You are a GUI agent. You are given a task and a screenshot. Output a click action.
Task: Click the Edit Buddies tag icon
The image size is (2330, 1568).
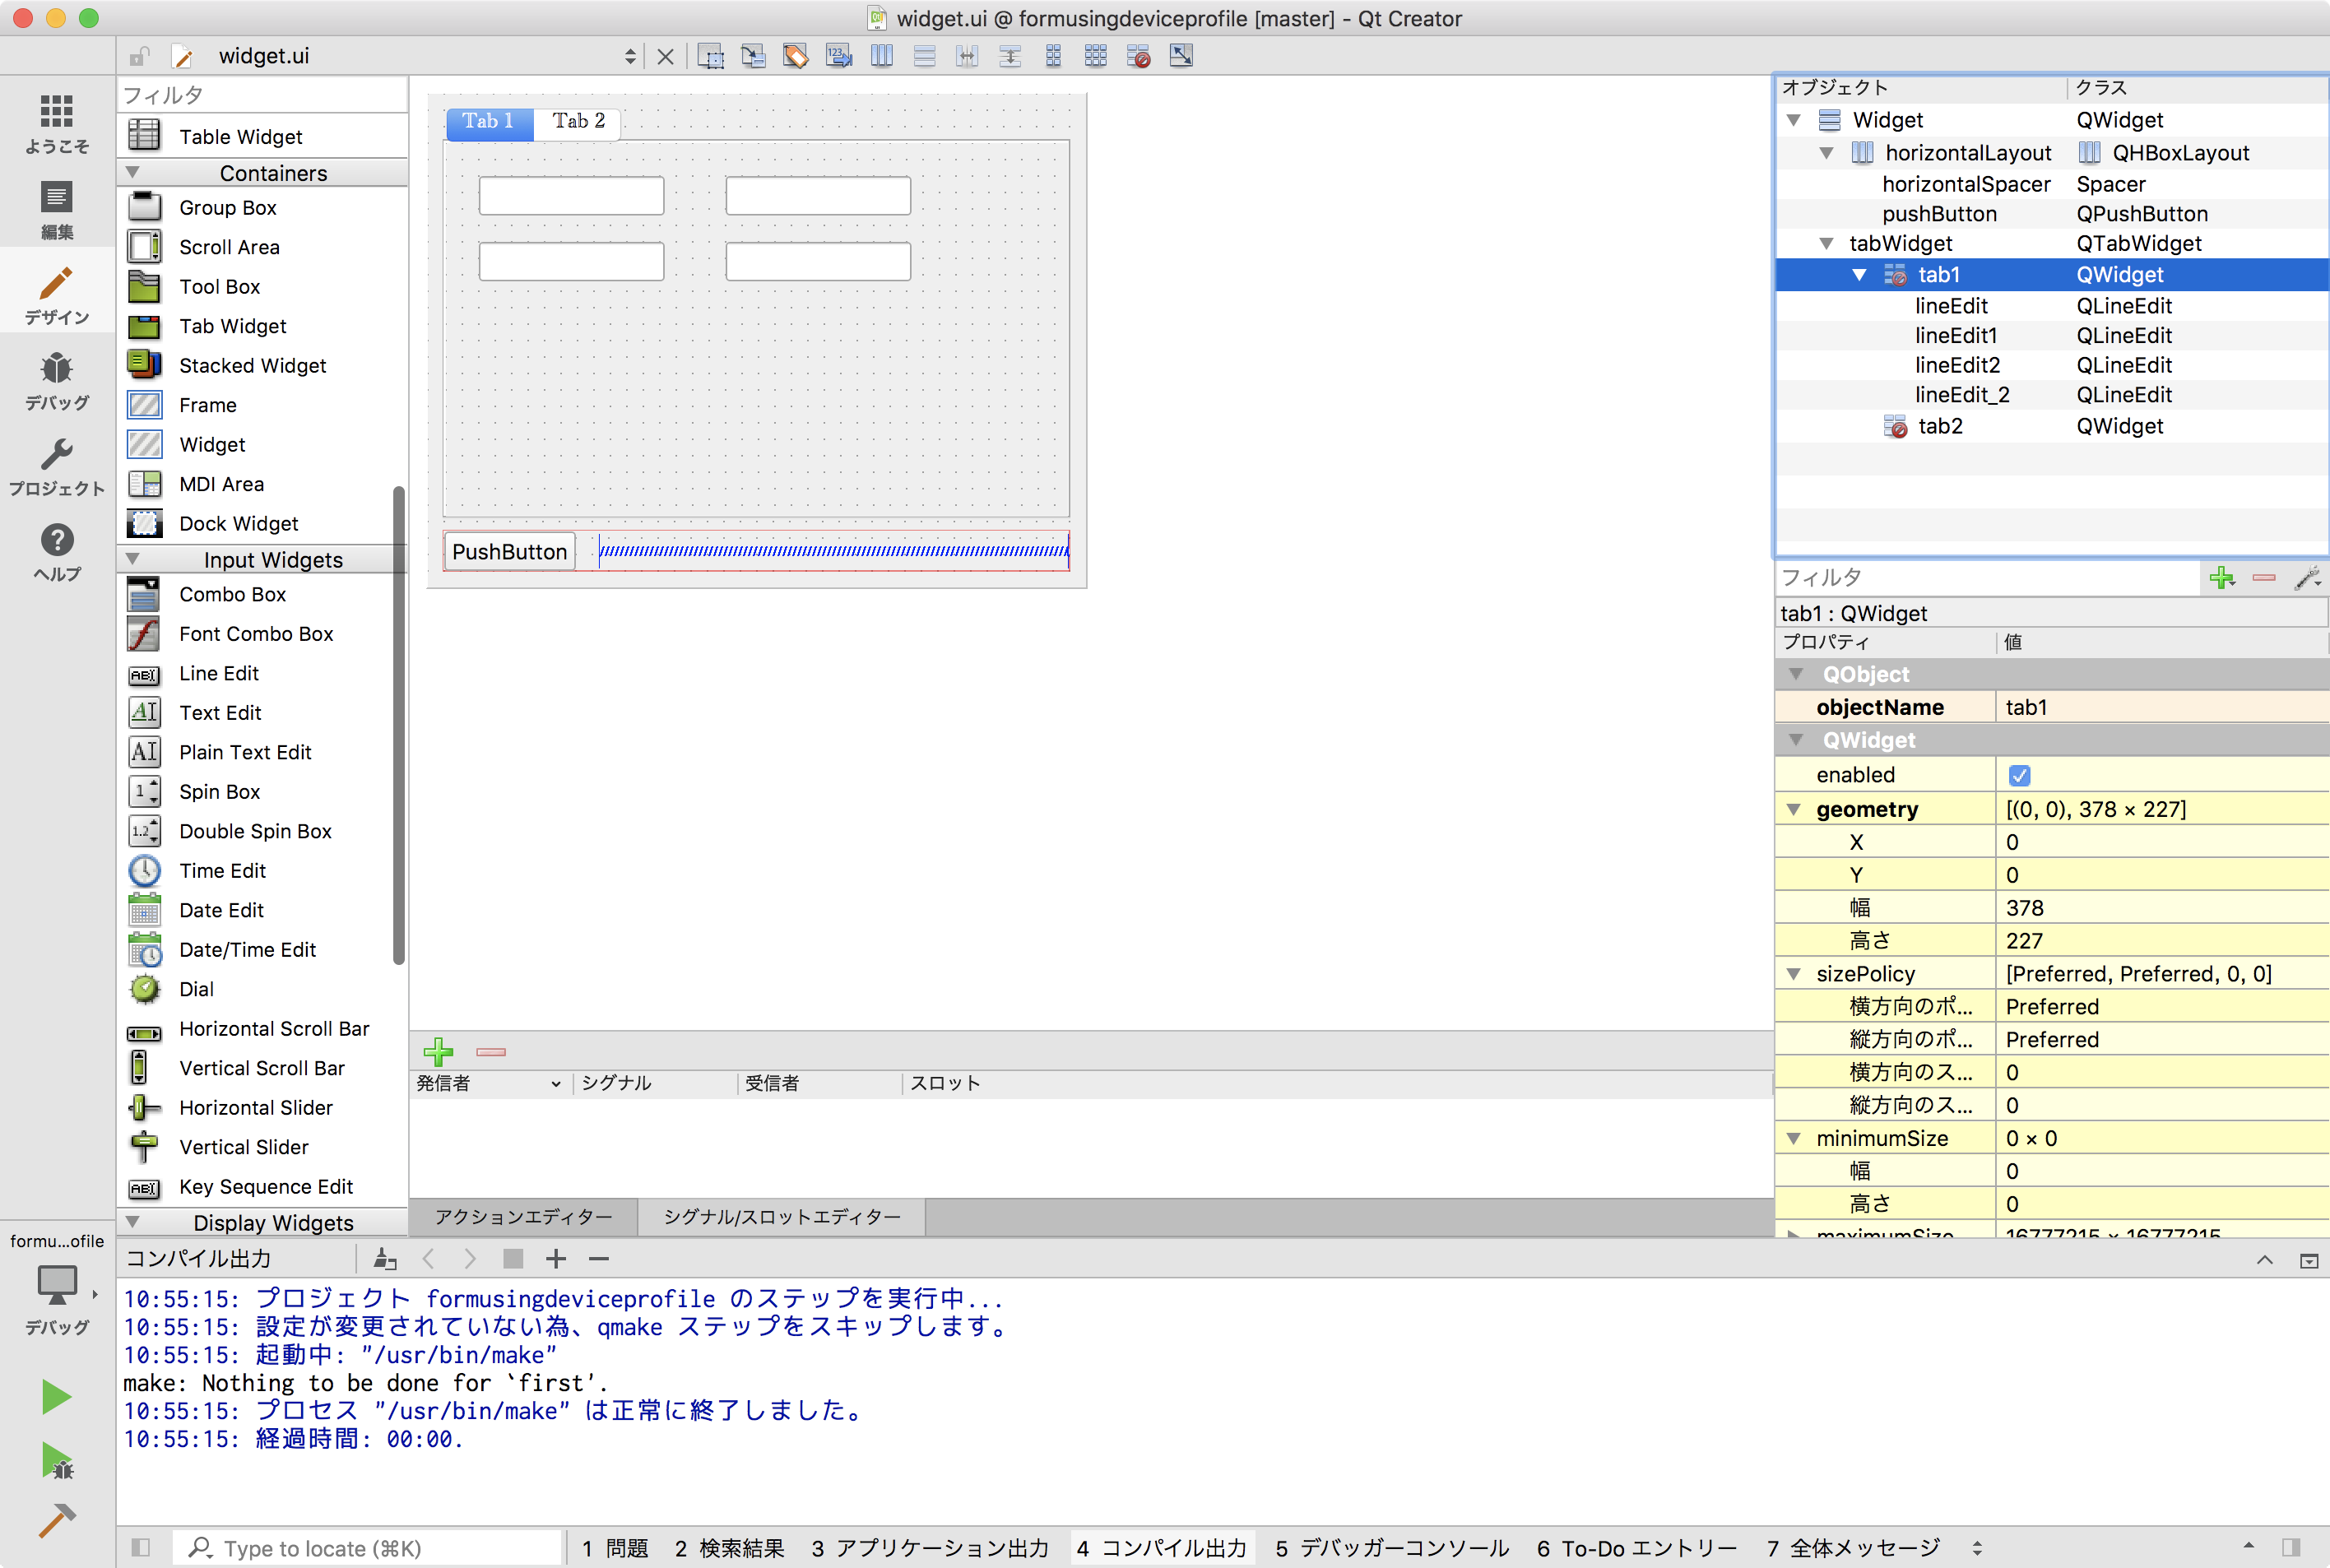(x=796, y=56)
